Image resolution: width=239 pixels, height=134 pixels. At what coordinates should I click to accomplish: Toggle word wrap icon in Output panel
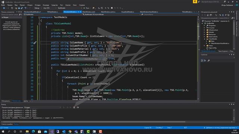click(78, 108)
